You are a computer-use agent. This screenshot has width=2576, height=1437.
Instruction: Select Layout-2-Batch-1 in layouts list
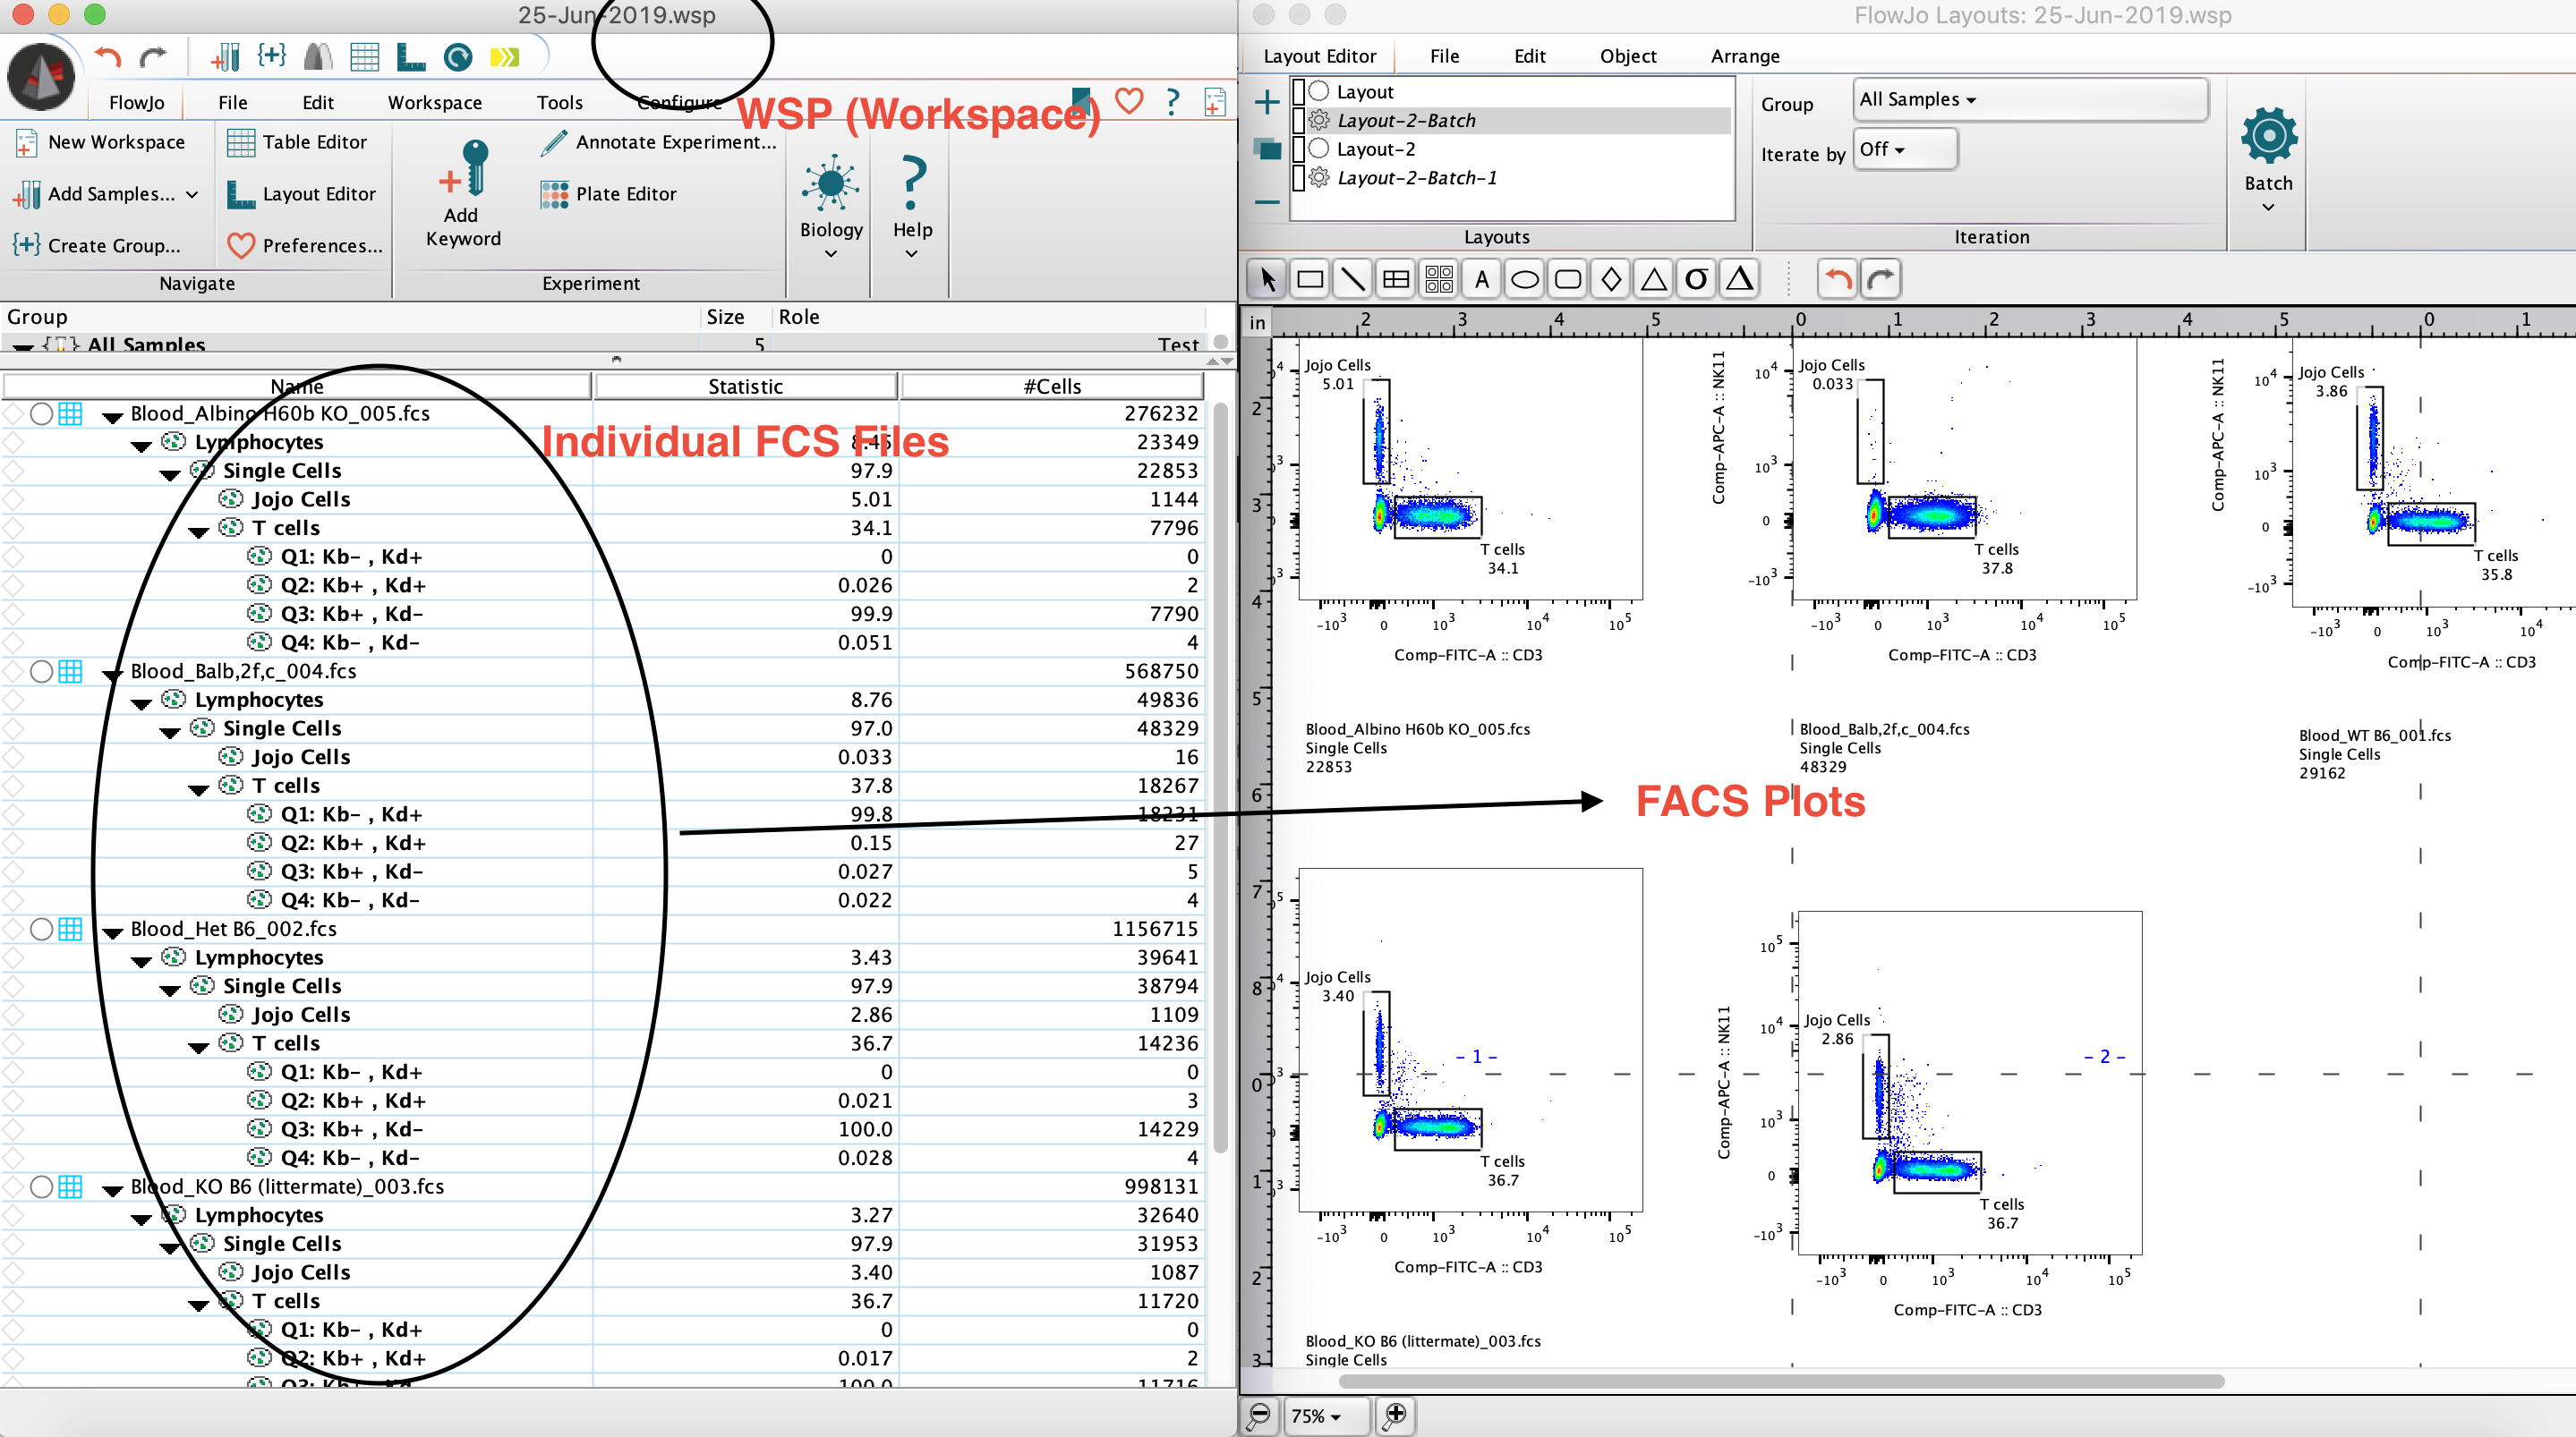[1417, 178]
